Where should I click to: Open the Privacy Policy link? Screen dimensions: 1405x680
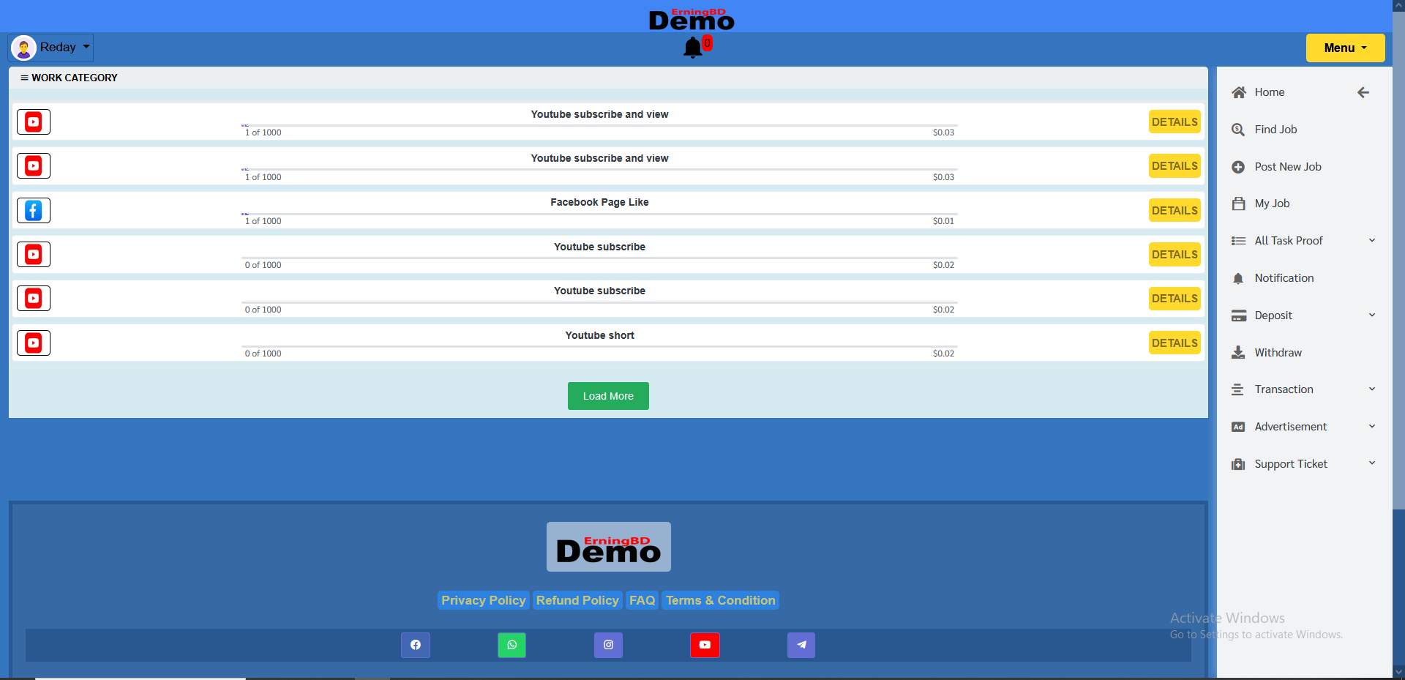483,600
